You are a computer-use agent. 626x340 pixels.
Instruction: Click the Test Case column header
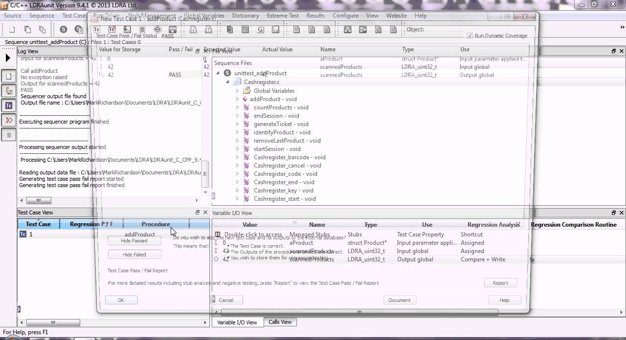pos(38,224)
